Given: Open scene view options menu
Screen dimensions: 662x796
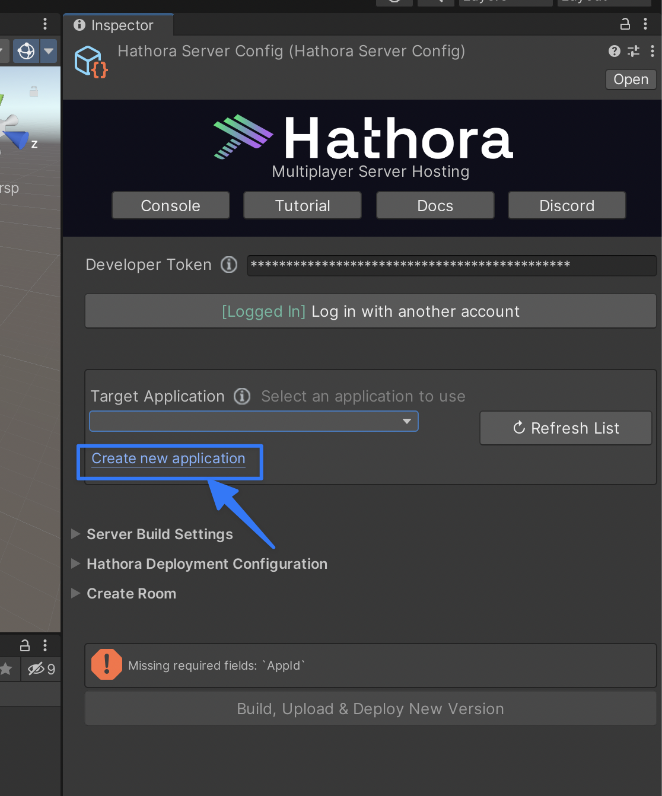Looking at the screenshot, I should [x=45, y=24].
